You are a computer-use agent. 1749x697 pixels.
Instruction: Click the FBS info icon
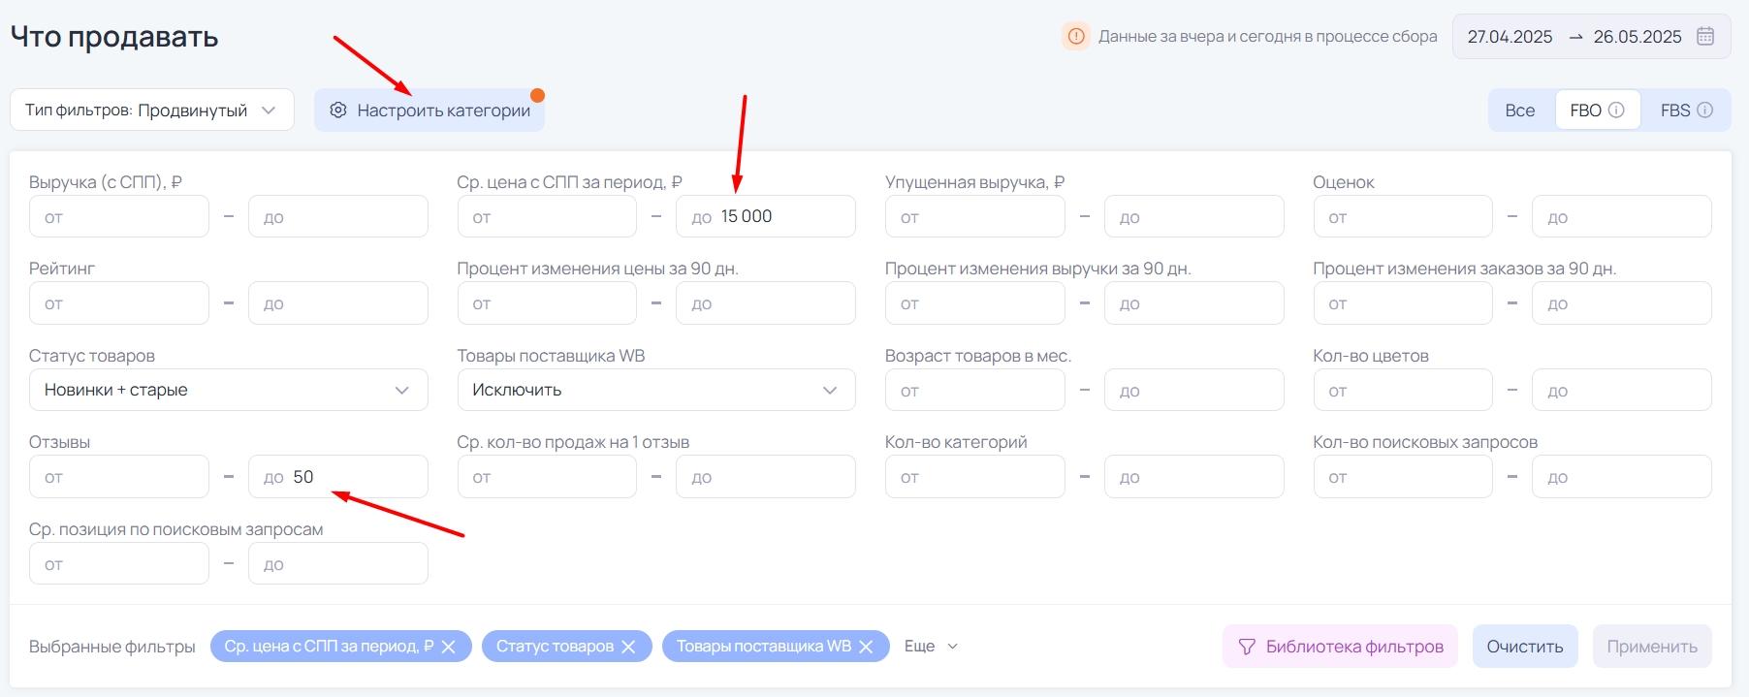(x=1705, y=111)
